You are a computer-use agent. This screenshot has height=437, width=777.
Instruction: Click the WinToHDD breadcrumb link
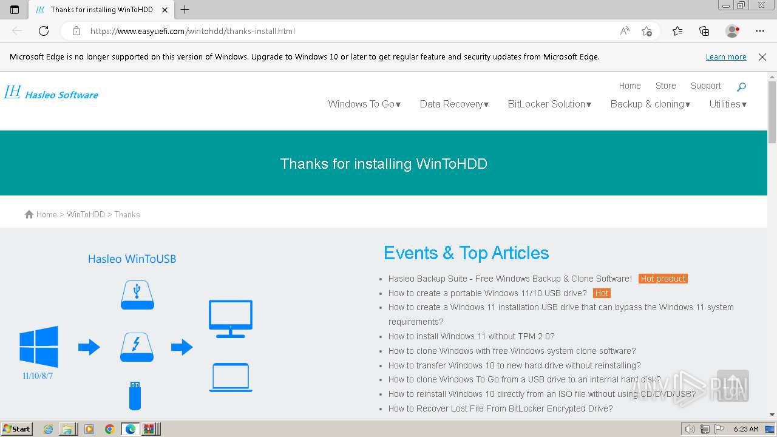coord(86,214)
